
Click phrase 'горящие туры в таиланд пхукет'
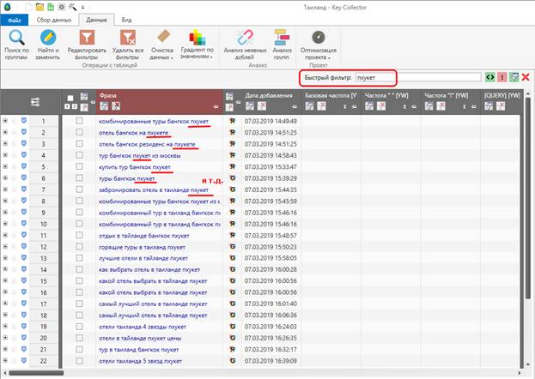pyautogui.click(x=142, y=247)
